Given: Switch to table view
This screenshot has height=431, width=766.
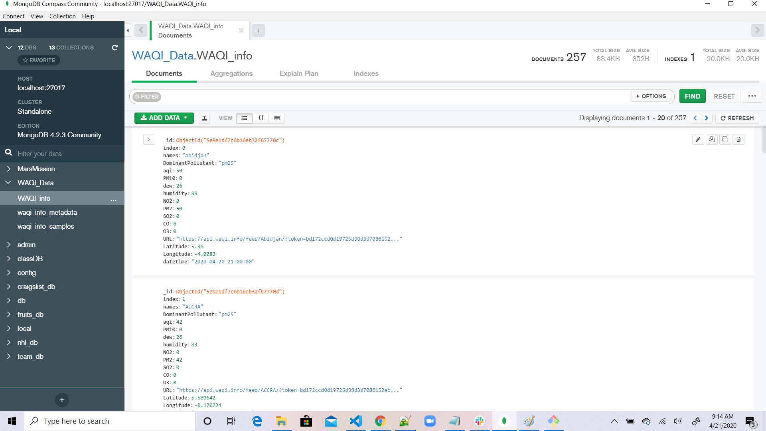Looking at the screenshot, I should [x=277, y=118].
